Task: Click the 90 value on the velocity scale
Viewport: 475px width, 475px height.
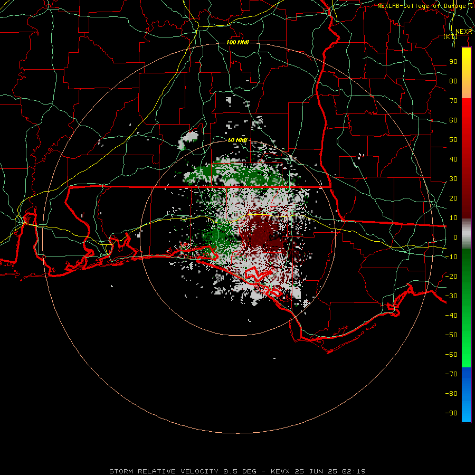Action: 453,62
